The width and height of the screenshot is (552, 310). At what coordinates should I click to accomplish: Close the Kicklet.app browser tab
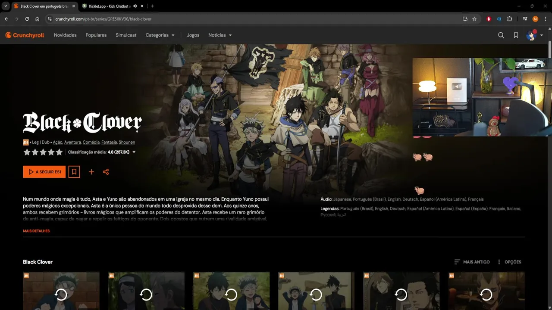tap(142, 6)
